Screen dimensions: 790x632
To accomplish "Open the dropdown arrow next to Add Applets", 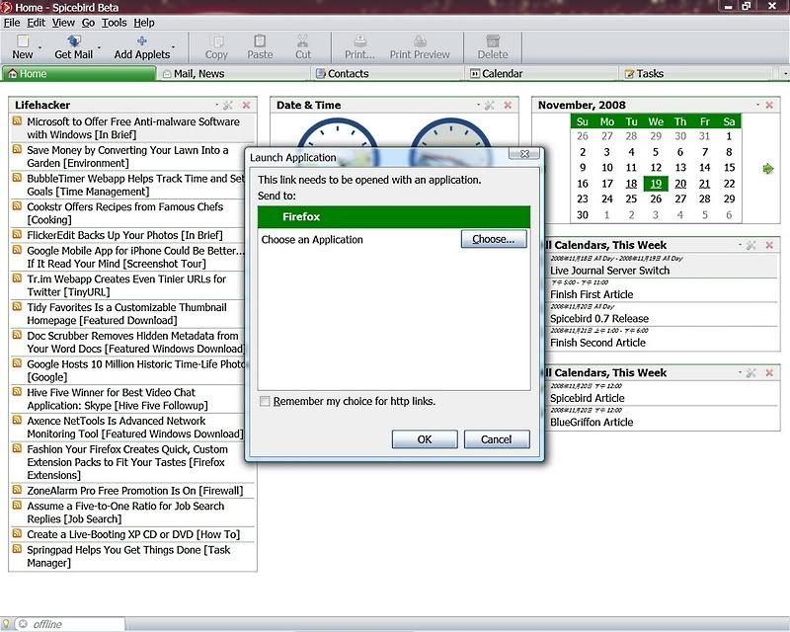I will point(173,47).
